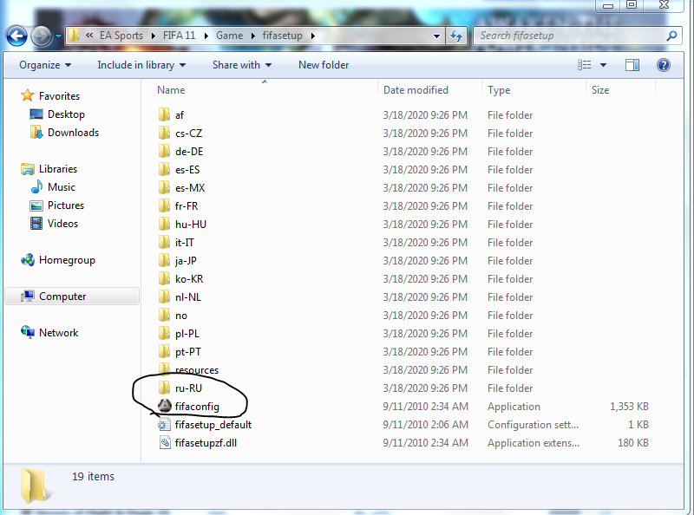
Task: Select the fifasetup_default config file icon
Action: click(164, 424)
